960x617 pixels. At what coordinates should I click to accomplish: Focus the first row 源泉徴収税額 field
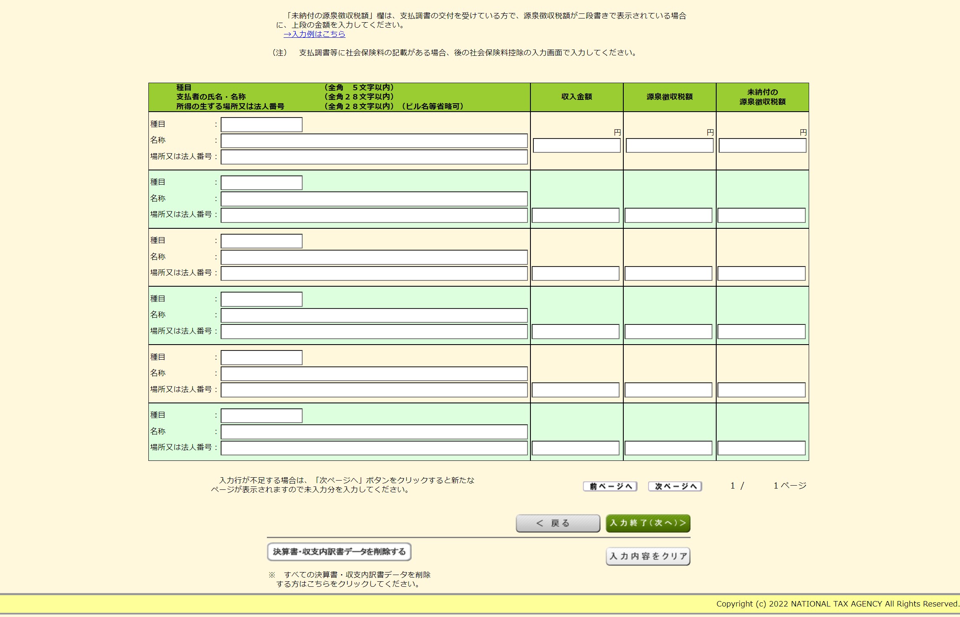click(x=670, y=146)
